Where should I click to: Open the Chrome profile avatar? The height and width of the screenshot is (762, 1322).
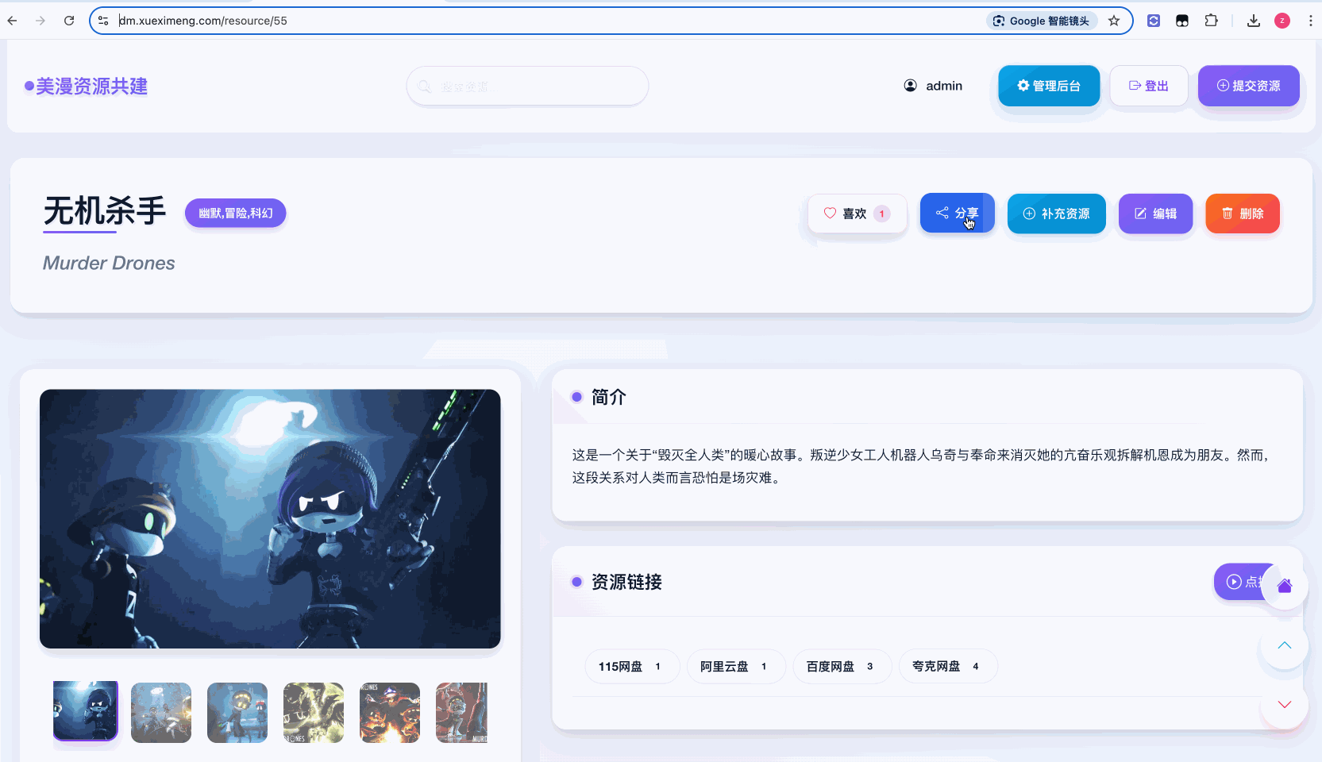coord(1282,21)
